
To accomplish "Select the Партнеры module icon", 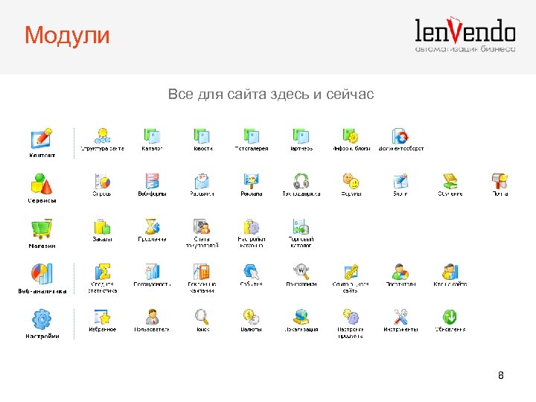I will [x=301, y=136].
